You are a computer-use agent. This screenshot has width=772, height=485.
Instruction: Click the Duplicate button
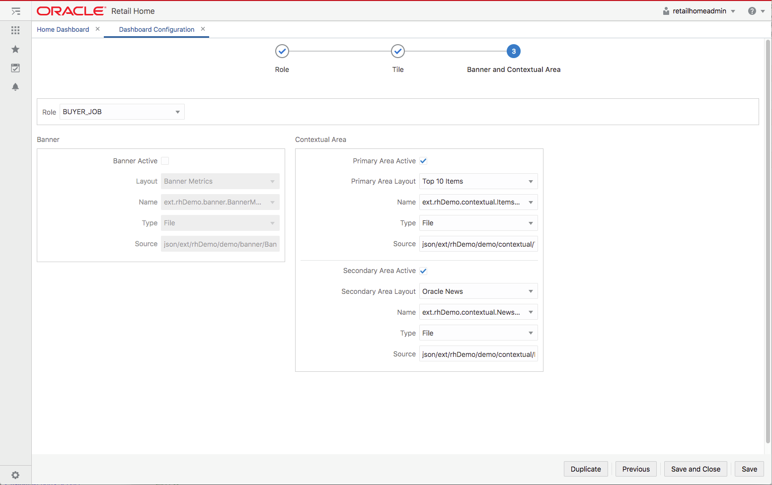pos(586,469)
